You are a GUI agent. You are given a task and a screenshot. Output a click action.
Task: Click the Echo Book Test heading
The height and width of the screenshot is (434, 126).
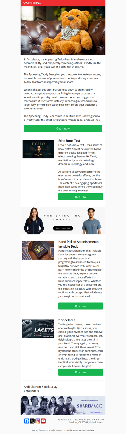click(69, 141)
